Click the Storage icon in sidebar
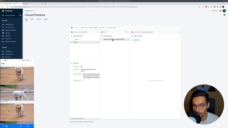The width and height of the screenshot is (228, 128). (x=3, y=33)
